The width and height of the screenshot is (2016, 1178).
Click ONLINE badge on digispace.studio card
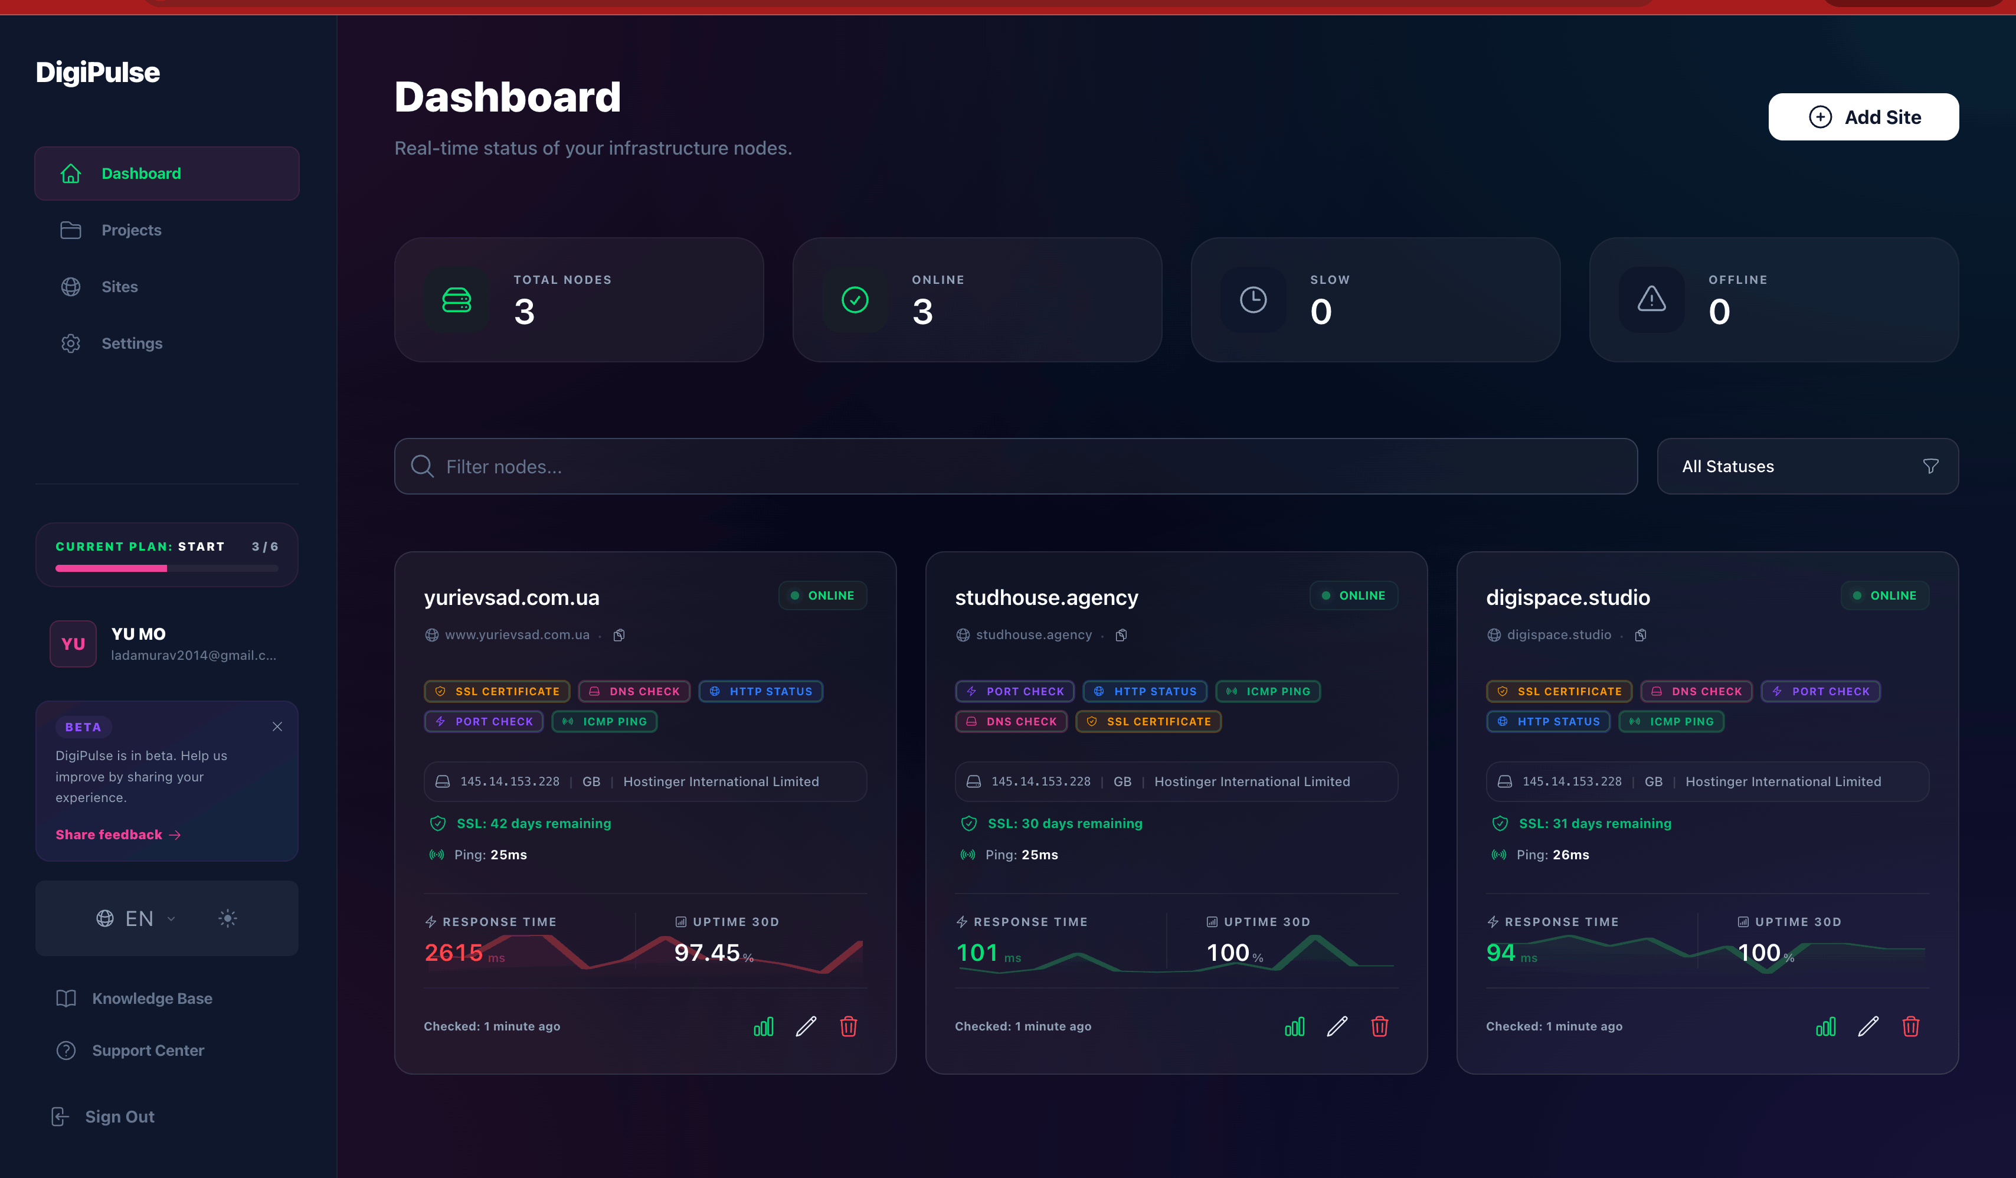(1885, 595)
